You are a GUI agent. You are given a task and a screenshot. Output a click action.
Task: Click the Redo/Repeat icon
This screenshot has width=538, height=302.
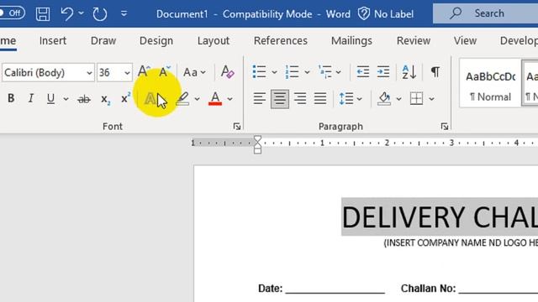100,14
